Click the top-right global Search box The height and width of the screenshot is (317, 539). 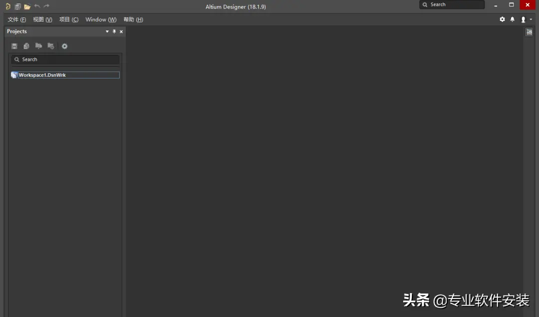pos(452,4)
